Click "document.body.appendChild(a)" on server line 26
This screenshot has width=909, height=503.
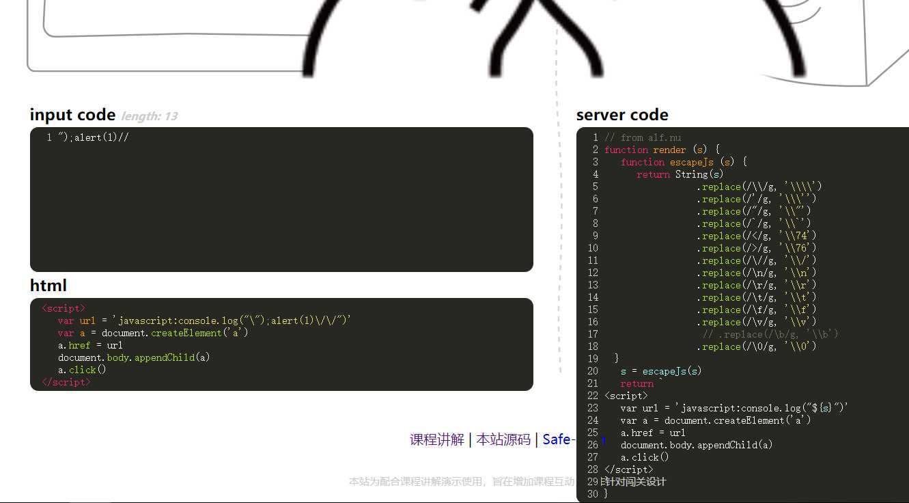pos(697,445)
